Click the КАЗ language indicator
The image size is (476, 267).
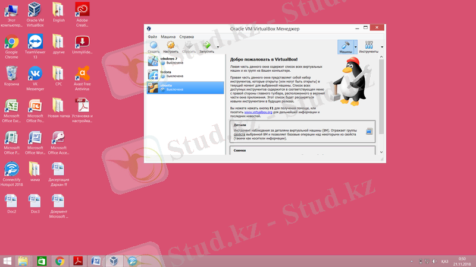[444, 261]
